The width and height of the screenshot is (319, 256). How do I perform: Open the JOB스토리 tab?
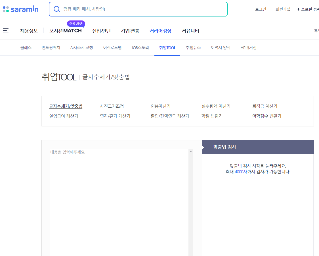(140, 48)
